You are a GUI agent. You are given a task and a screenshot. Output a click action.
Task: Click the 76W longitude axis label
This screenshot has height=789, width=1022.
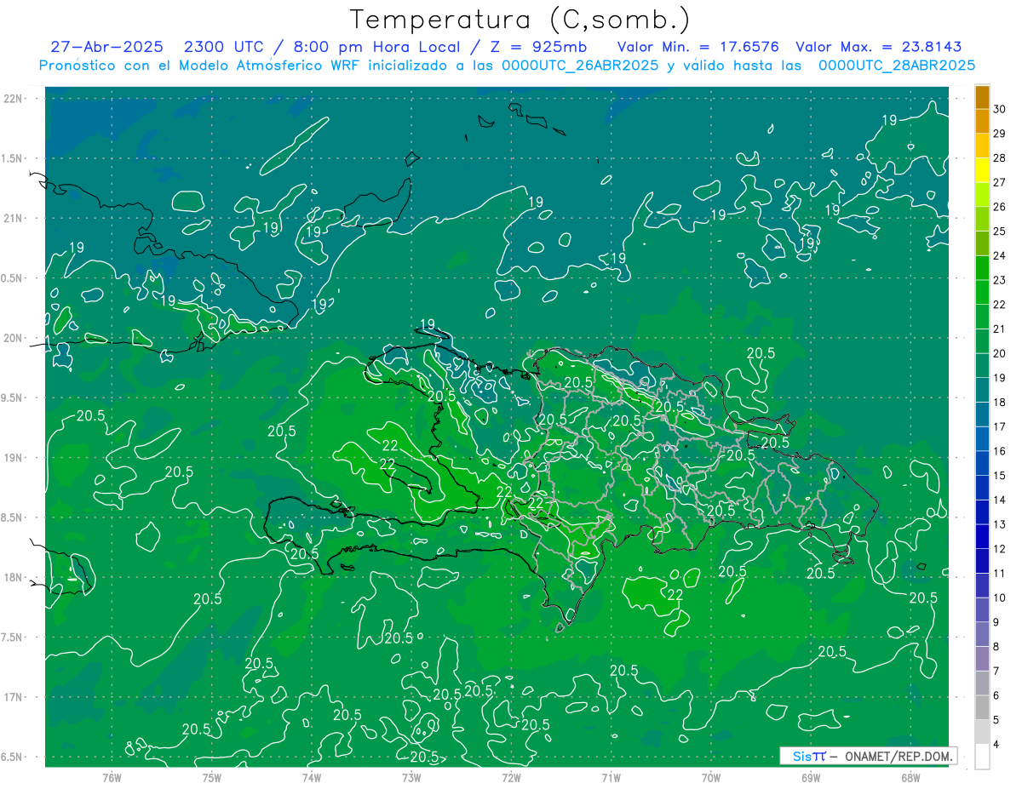[112, 778]
